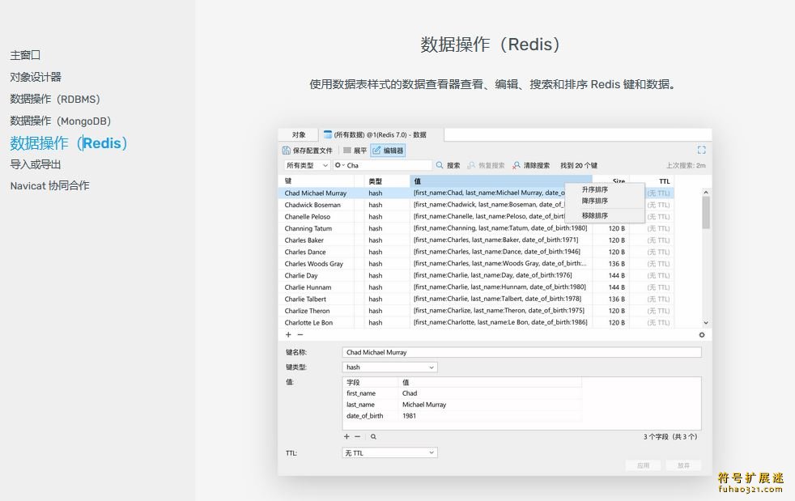Screen dimensions: 795x501
Task: Open 导入或导出 sidebar link
Action: (x=36, y=164)
